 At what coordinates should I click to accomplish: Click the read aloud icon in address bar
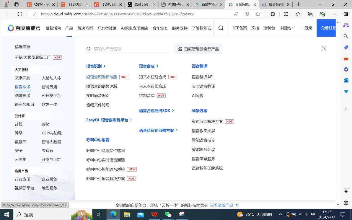pyautogui.click(x=236, y=14)
